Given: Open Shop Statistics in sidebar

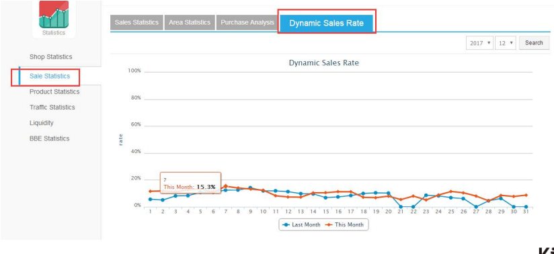Looking at the screenshot, I should 51,57.
